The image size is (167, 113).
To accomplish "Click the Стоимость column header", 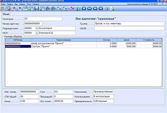I will [149, 40].
